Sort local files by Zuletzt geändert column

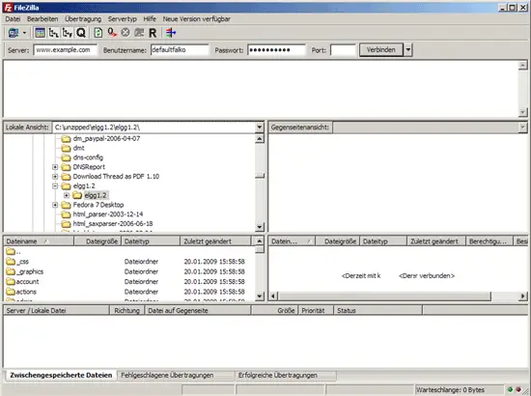[x=216, y=241]
